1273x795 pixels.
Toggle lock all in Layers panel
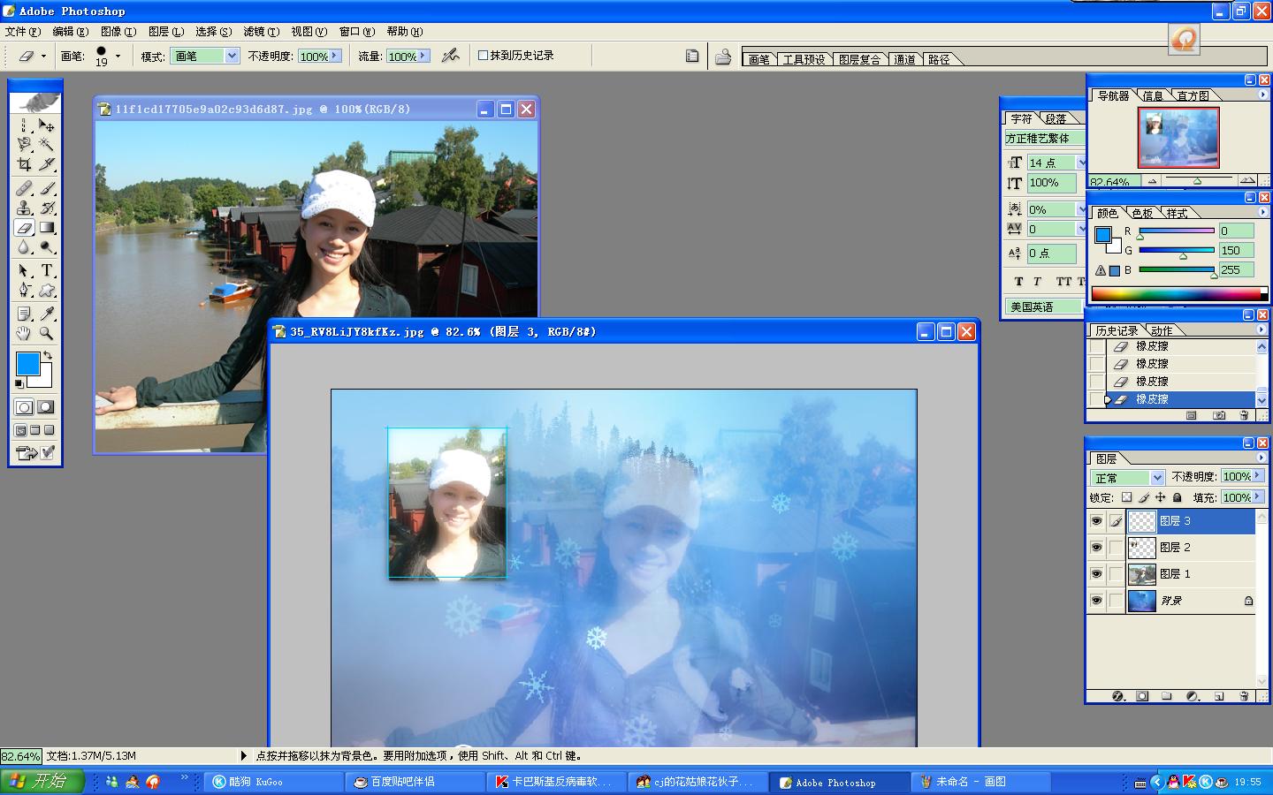[x=1177, y=497]
